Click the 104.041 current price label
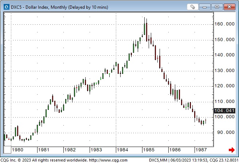Viewport: 239px width, 163px height. [x=224, y=111]
